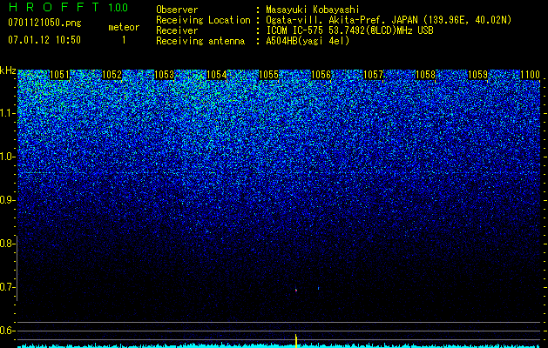Select the ICOM IC-575 53.7492 MHz receiver text
Screen dimensions: 548x348
pos(349,30)
